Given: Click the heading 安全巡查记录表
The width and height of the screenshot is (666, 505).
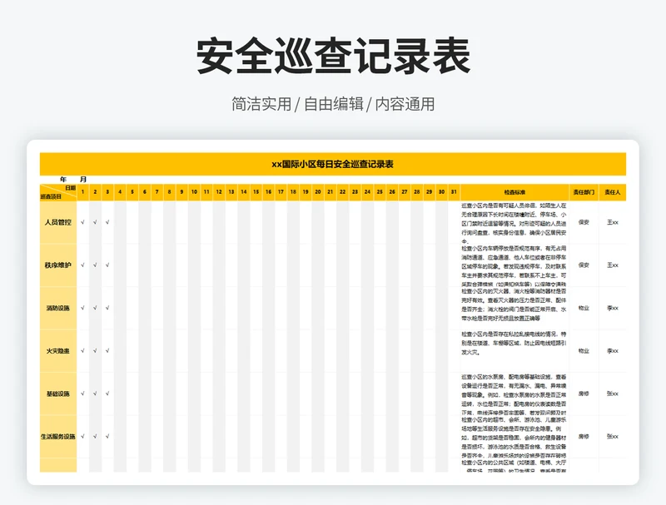Looking at the screenshot, I should point(333,57).
